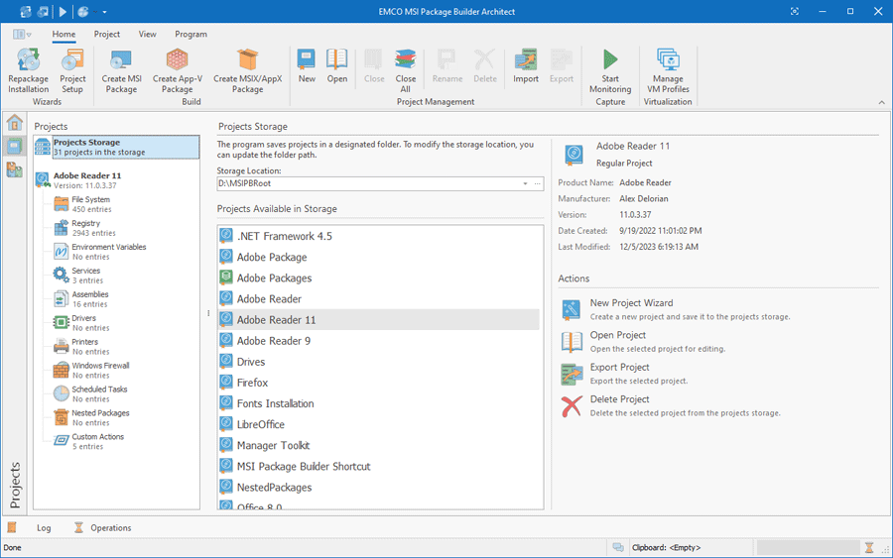Open Manage VM Profiles
This screenshot has height=558, width=893.
click(x=668, y=70)
